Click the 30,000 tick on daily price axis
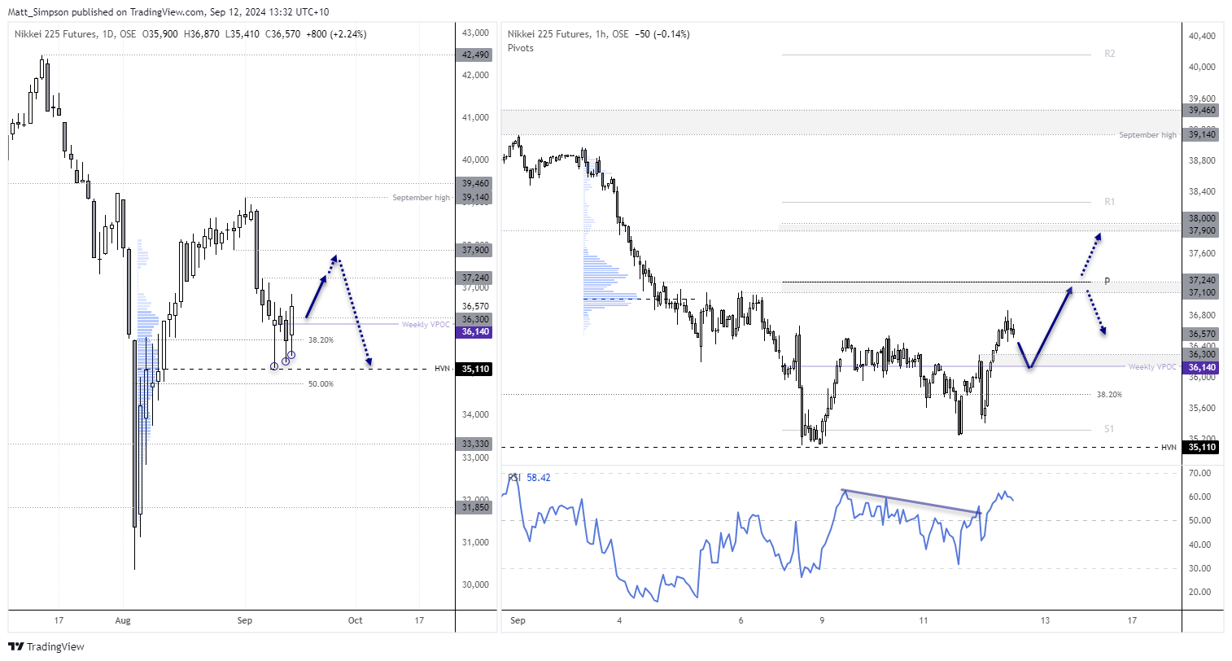Image resolution: width=1232 pixels, height=661 pixels. click(x=476, y=584)
